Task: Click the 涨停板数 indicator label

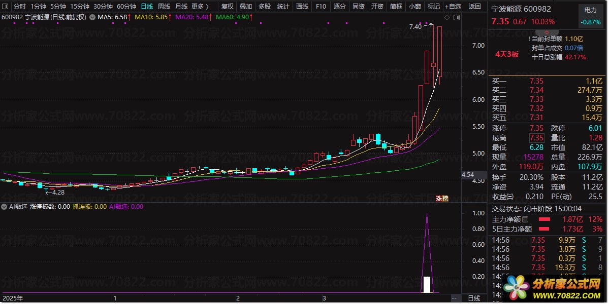Action: (50, 206)
